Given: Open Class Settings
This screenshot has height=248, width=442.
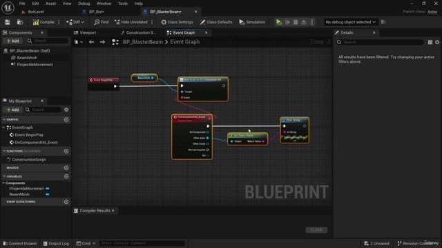Looking at the screenshot, I should tap(177, 22).
